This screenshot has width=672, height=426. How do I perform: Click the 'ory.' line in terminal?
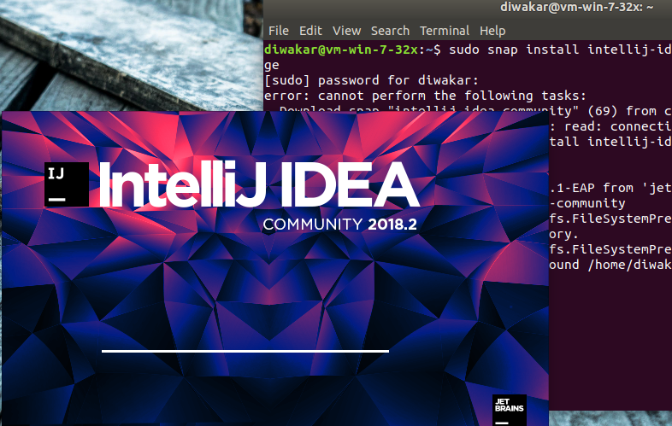pos(563,234)
